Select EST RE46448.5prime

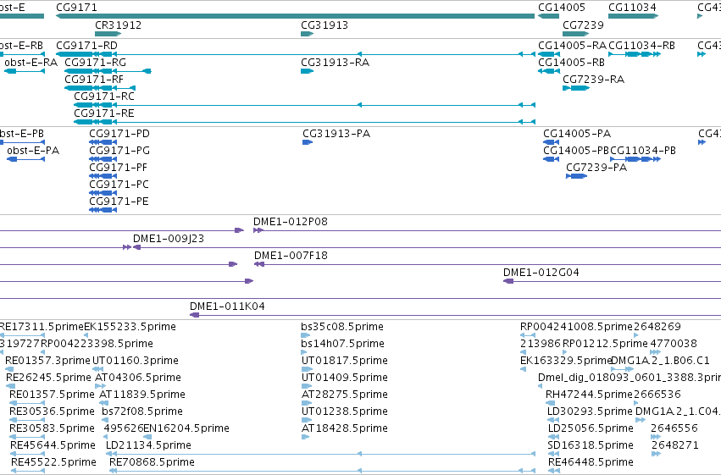591,462
